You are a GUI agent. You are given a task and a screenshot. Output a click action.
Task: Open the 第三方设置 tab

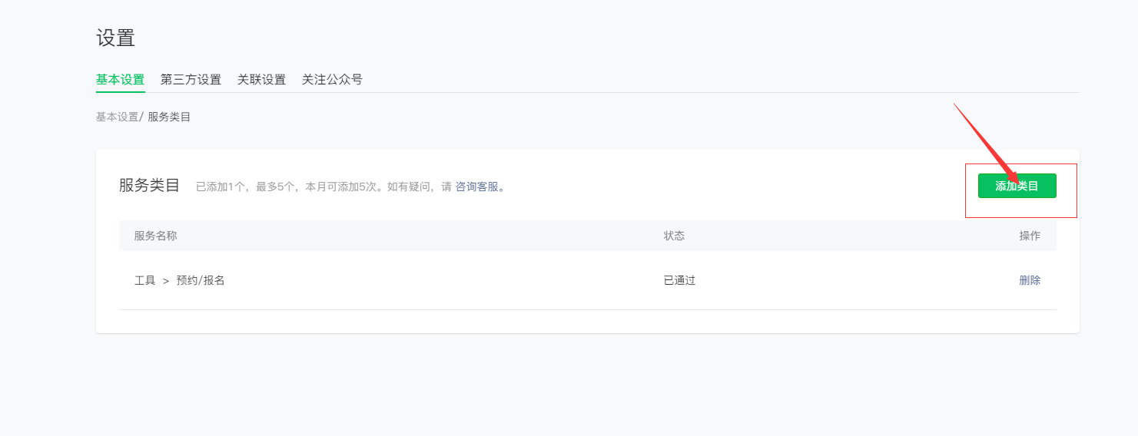pos(191,80)
